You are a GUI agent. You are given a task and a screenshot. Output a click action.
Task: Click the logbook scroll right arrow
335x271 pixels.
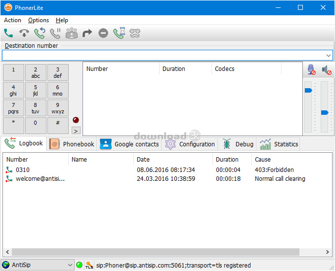click(327, 252)
